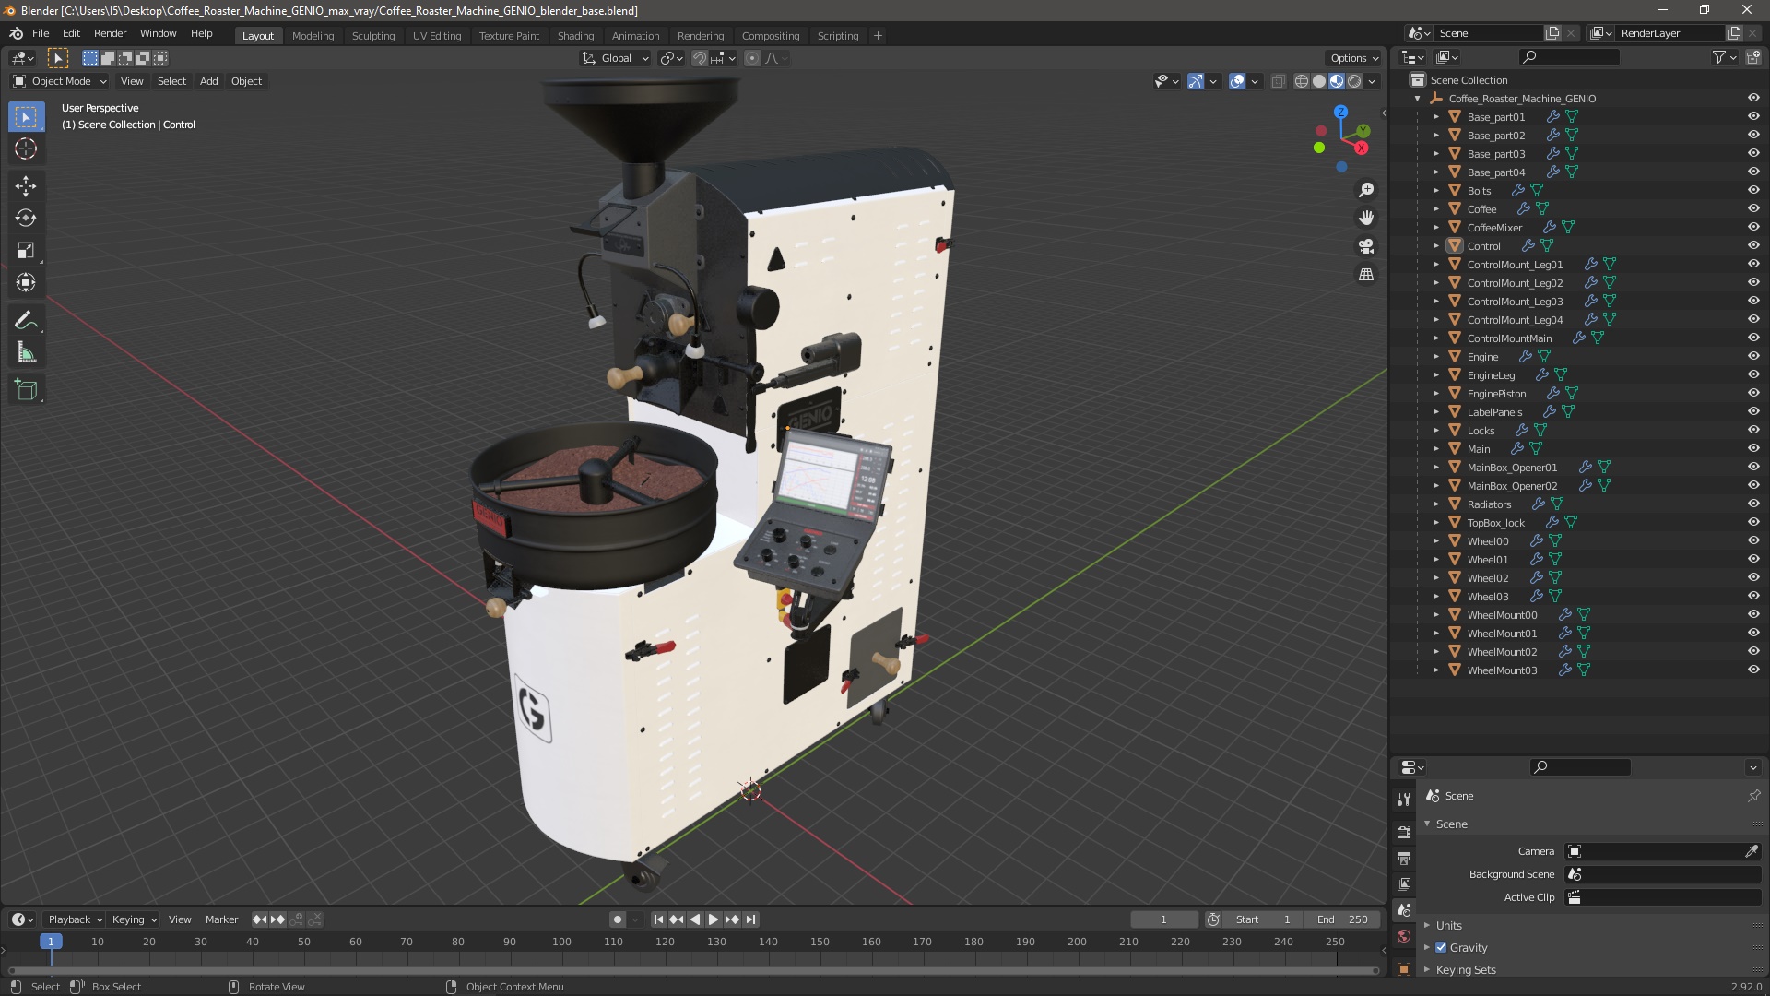
Task: Open the Add menu in viewport header
Action: [x=209, y=81]
